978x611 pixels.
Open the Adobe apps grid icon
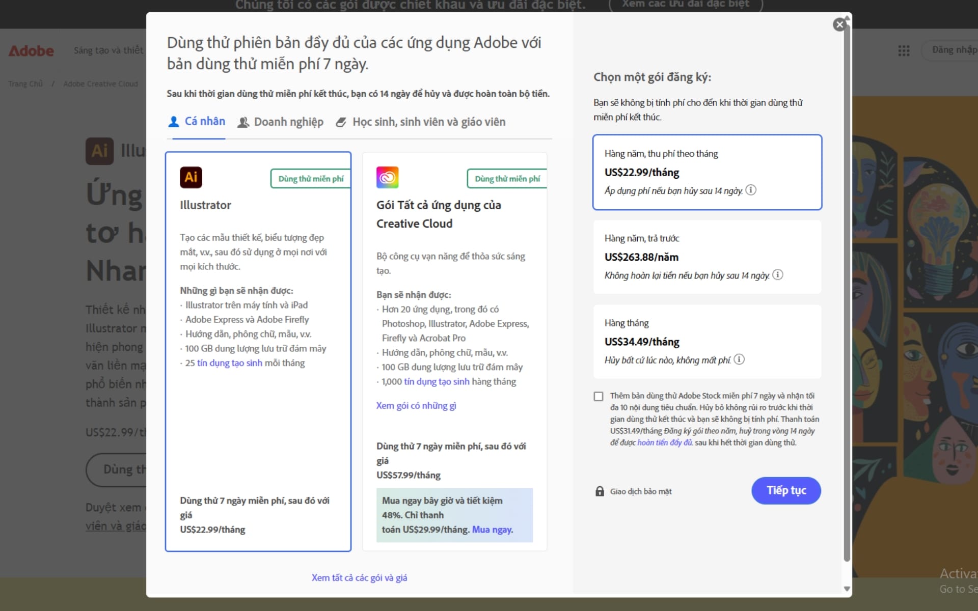[904, 50]
